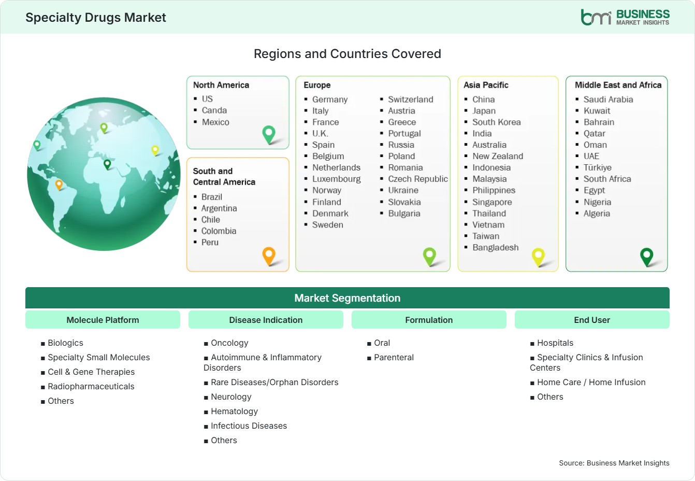This screenshot has width=695, height=481.
Task: Click the Specialty Drugs Market title
Action: (96, 18)
